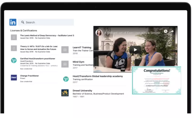This screenshot has width=194, height=118.
Task: Open the 'Mind Gym' education entry
Action: pyautogui.click(x=79, y=62)
